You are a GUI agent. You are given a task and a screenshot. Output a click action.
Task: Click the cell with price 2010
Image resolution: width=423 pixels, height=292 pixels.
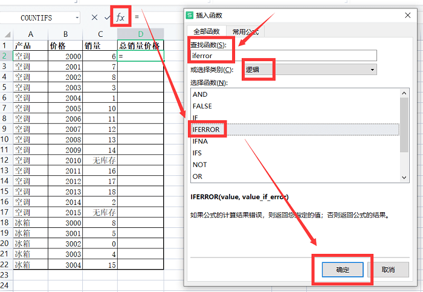coord(65,160)
